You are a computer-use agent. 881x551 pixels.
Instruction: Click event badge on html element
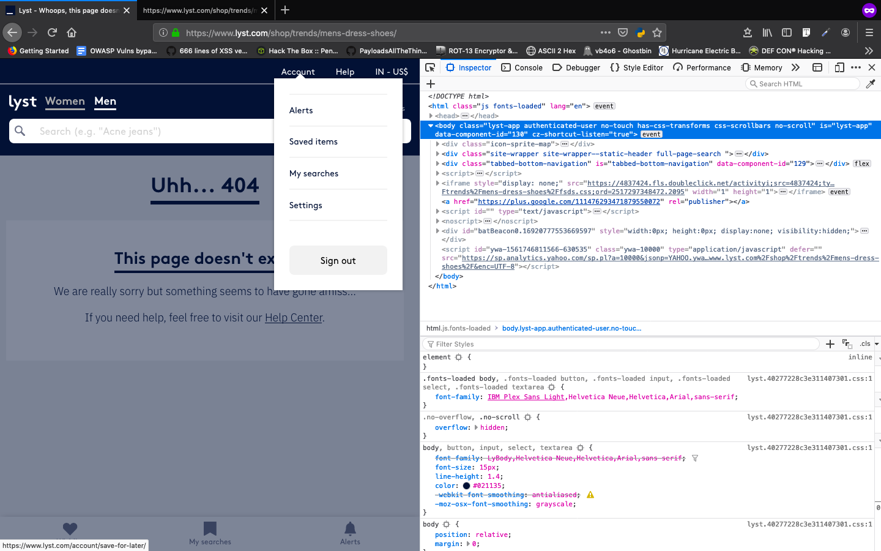point(604,106)
